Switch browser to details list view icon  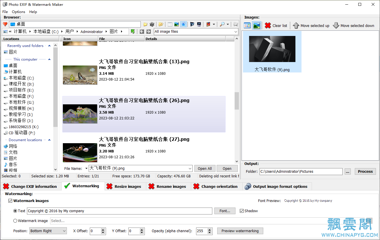[170, 24]
